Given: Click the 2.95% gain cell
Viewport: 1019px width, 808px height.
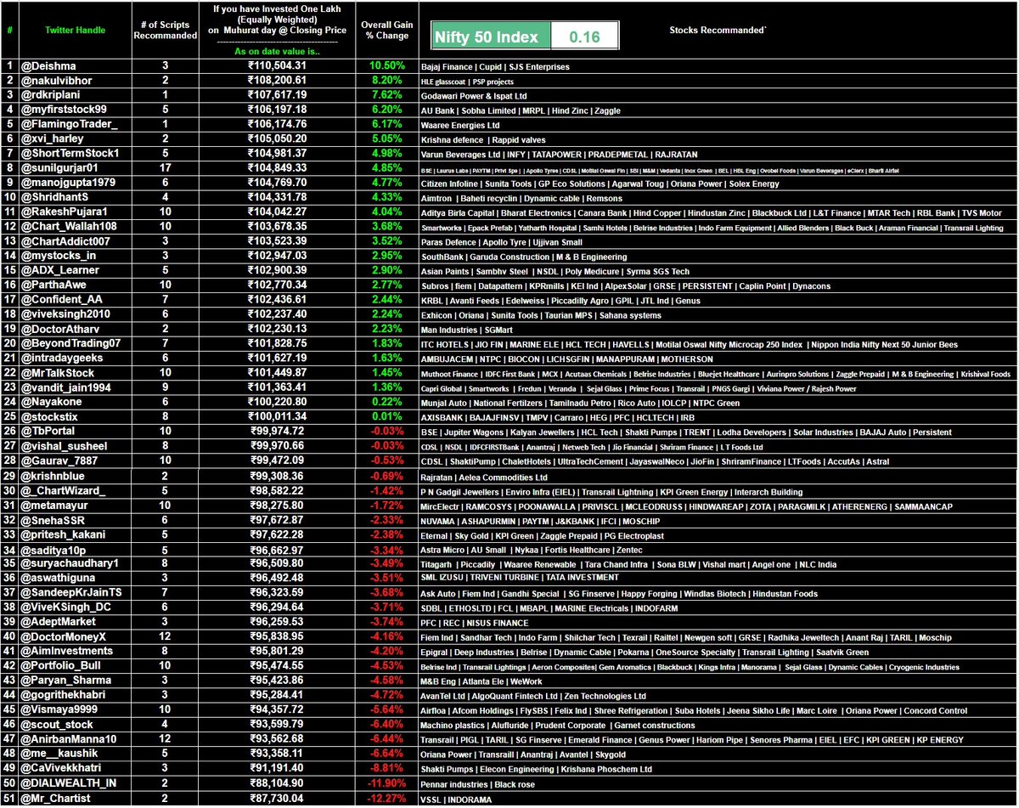Looking at the screenshot, I should click(387, 256).
